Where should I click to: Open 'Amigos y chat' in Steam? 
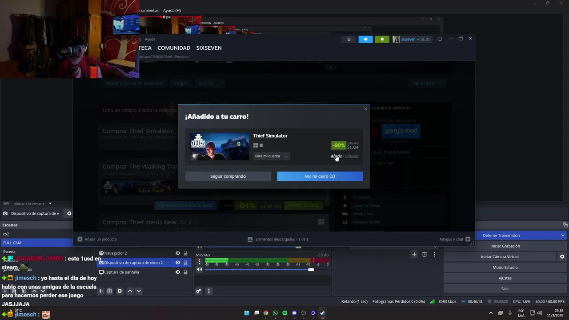pyautogui.click(x=451, y=239)
